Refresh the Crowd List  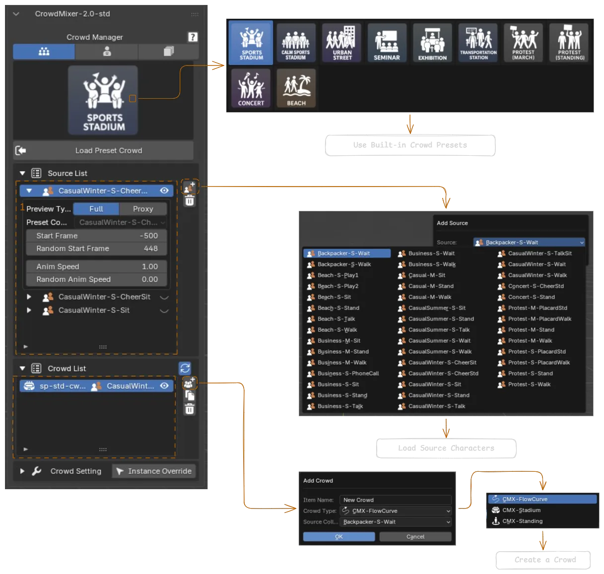coord(185,368)
